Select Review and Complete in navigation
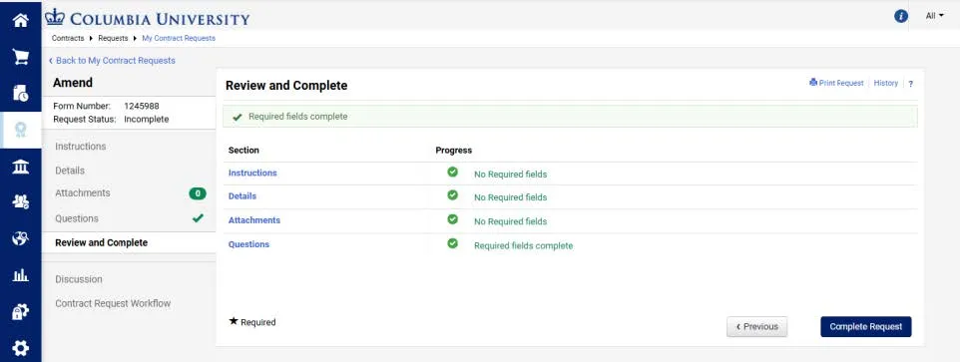This screenshot has height=362, width=960. click(101, 242)
